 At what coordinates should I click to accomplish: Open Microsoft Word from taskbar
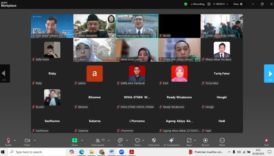pyautogui.click(x=112, y=152)
